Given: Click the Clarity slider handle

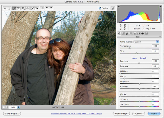Looking at the screenshot, I should click(x=120, y=96).
